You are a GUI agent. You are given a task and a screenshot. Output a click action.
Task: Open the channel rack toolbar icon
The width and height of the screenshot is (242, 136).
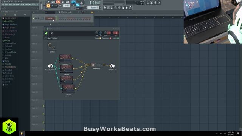point(109,8)
